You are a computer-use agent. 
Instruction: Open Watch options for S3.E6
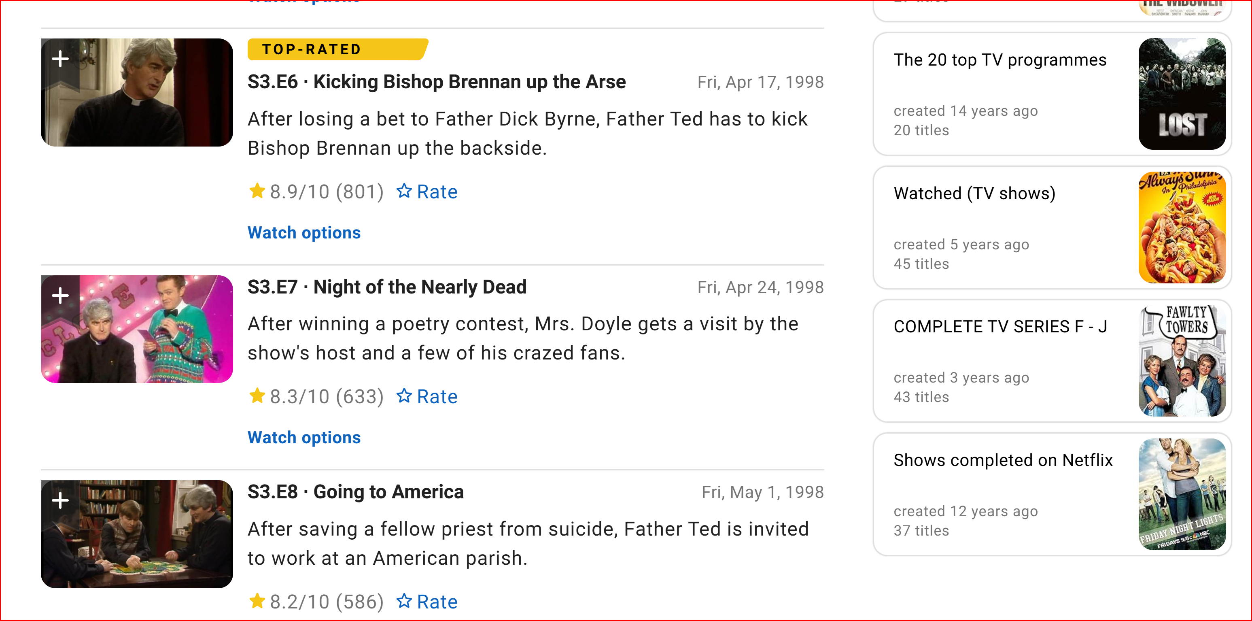click(304, 232)
